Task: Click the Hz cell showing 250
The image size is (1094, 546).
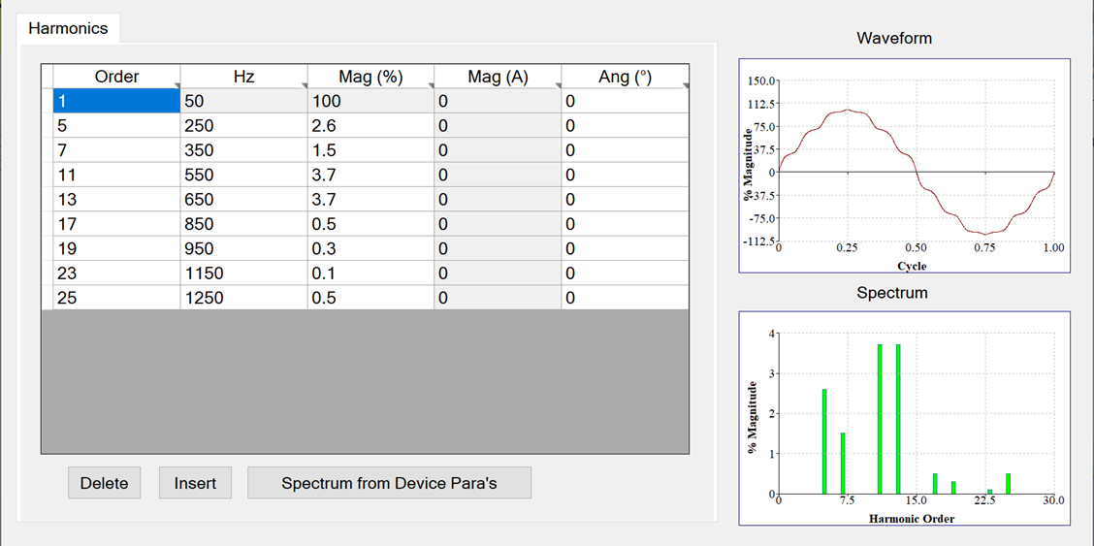Action: [x=243, y=125]
